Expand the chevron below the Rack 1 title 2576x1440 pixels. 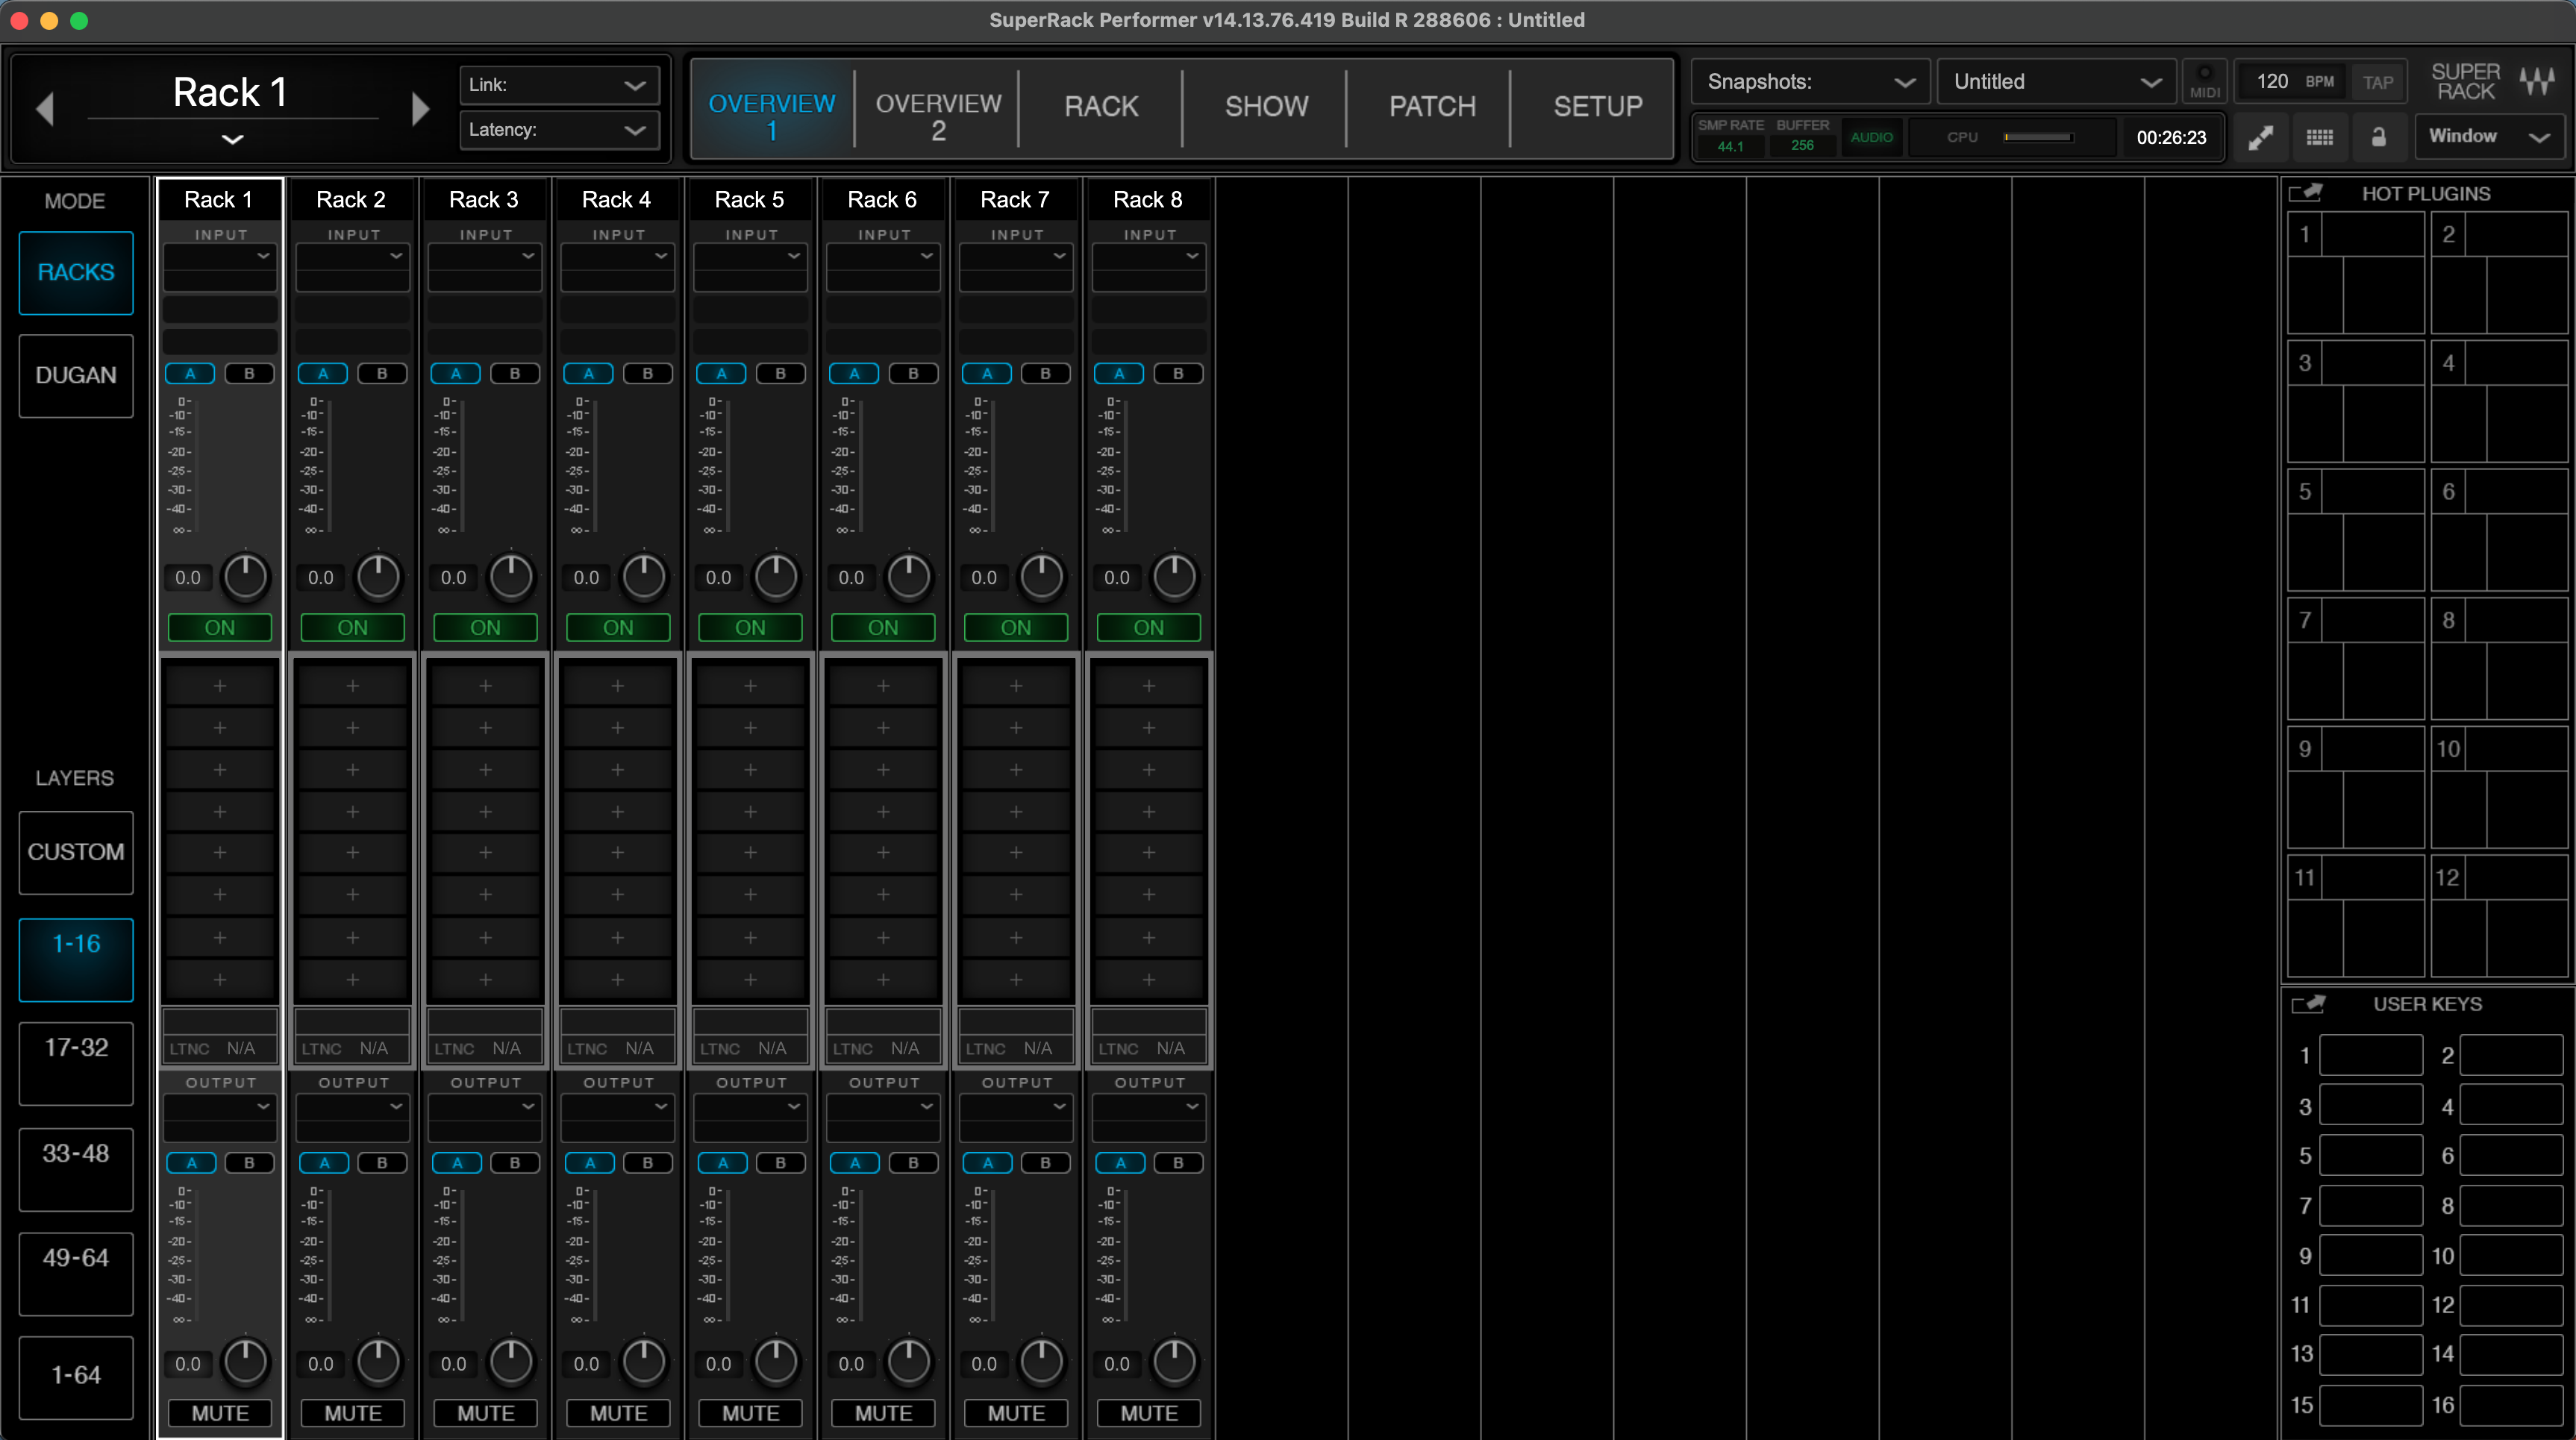point(232,139)
